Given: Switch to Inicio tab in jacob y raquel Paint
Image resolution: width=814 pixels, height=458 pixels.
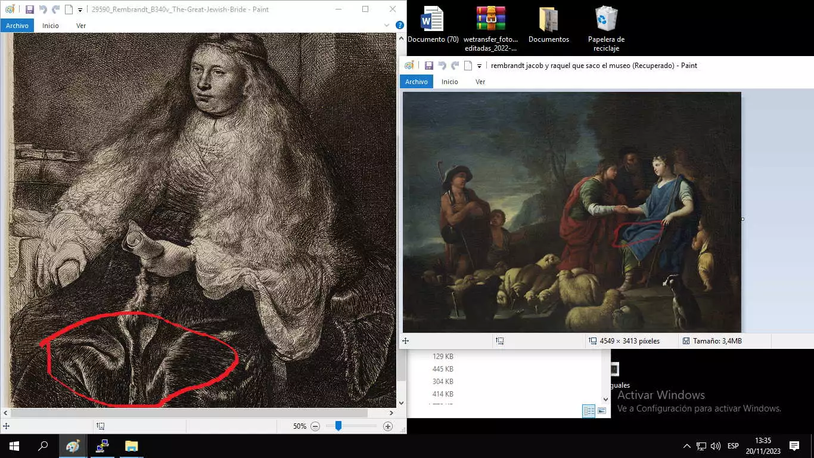Looking at the screenshot, I should click(x=450, y=82).
